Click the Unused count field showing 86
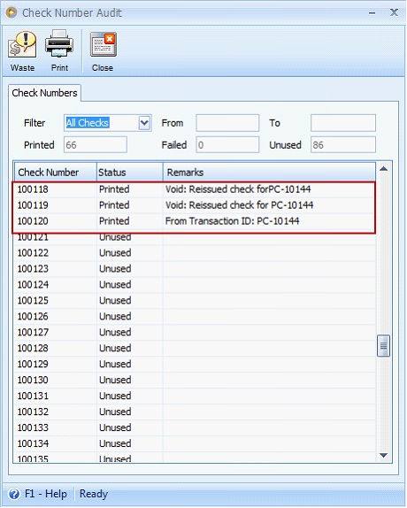This screenshot has height=508, width=407. (343, 145)
